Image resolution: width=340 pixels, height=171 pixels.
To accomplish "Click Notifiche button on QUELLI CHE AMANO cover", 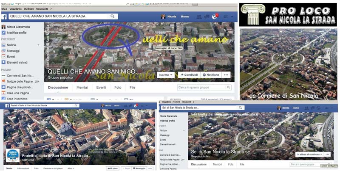I will click(210, 75).
